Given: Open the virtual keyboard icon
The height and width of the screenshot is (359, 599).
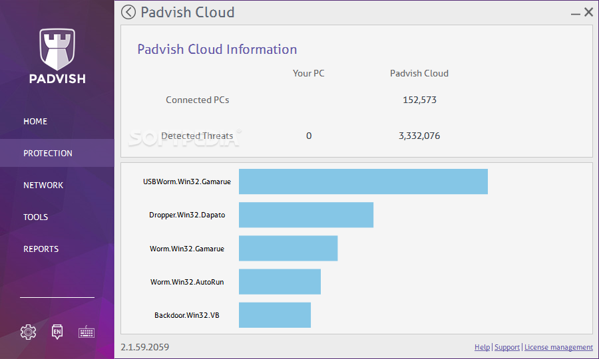Looking at the screenshot, I should click(87, 332).
